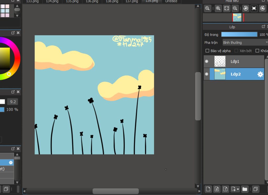Duplicate the selected layer
Screen dimensions: 268x195
(255, 189)
